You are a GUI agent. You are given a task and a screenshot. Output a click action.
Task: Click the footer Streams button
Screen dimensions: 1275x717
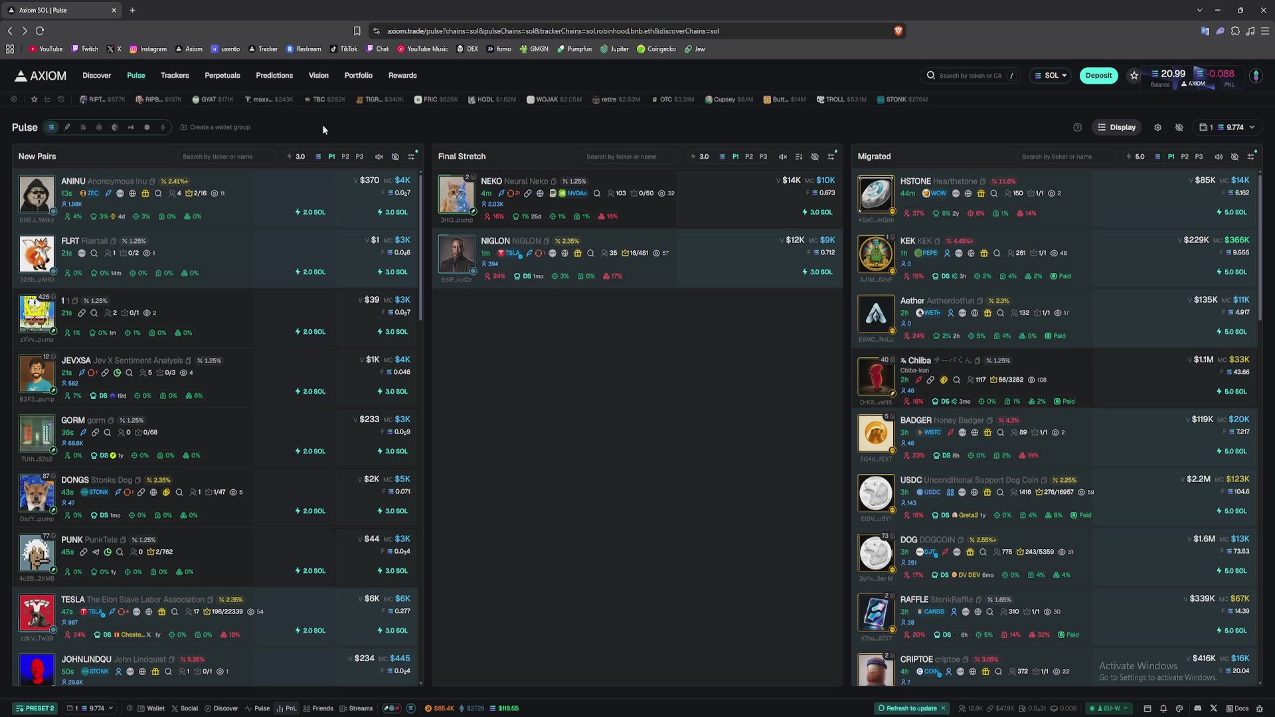click(357, 708)
